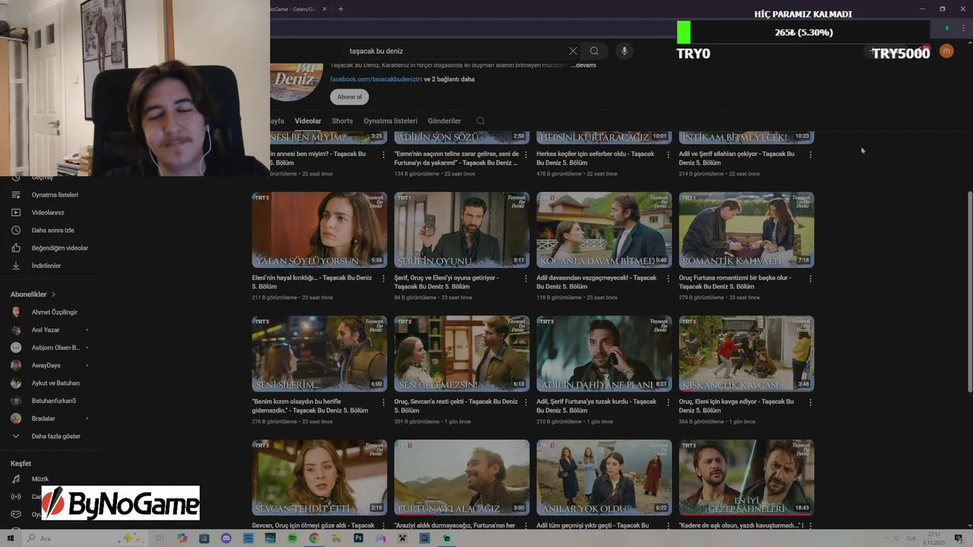The width and height of the screenshot is (973, 547).
Task: Expand the Abonelikler chevron
Action: [53, 295]
